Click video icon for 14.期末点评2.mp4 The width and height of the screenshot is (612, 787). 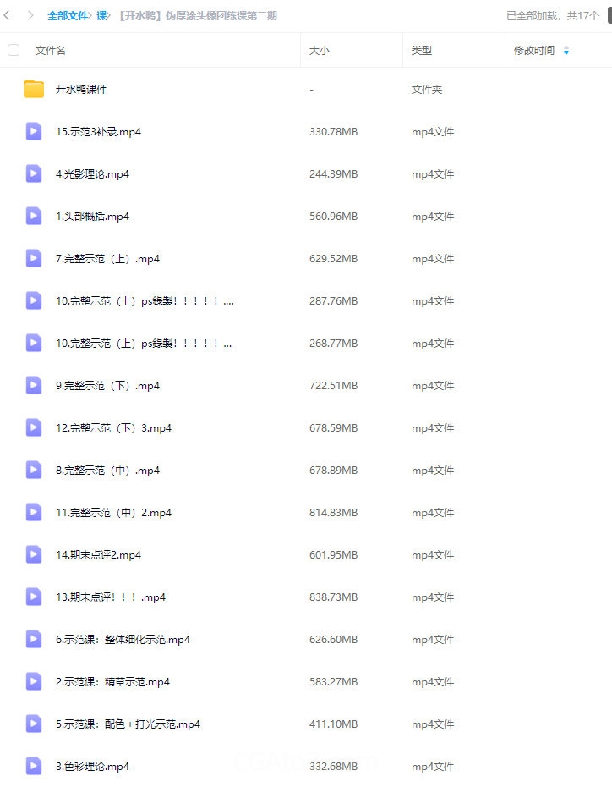tap(34, 554)
